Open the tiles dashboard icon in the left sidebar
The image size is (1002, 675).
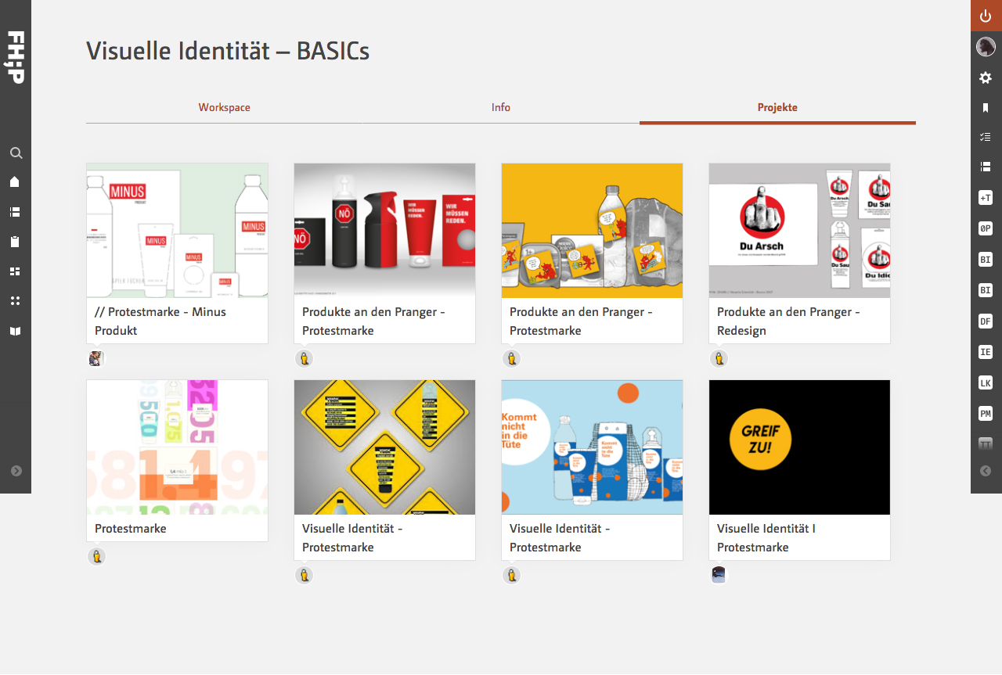15,271
